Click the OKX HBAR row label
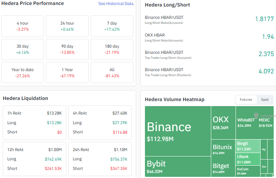The width and height of the screenshot is (276, 178). coord(155,35)
